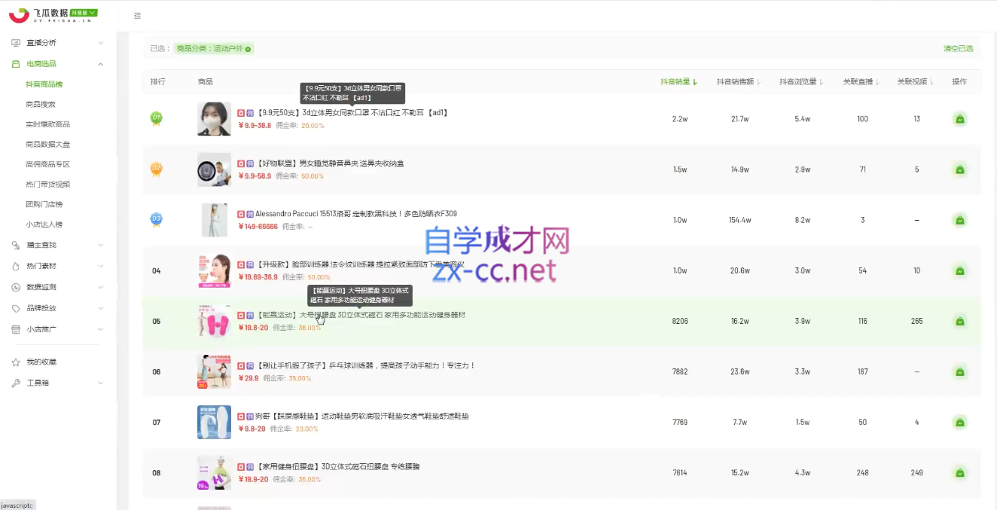Click 清空已选 to clear filters
The width and height of the screenshot is (997, 510).
(958, 49)
